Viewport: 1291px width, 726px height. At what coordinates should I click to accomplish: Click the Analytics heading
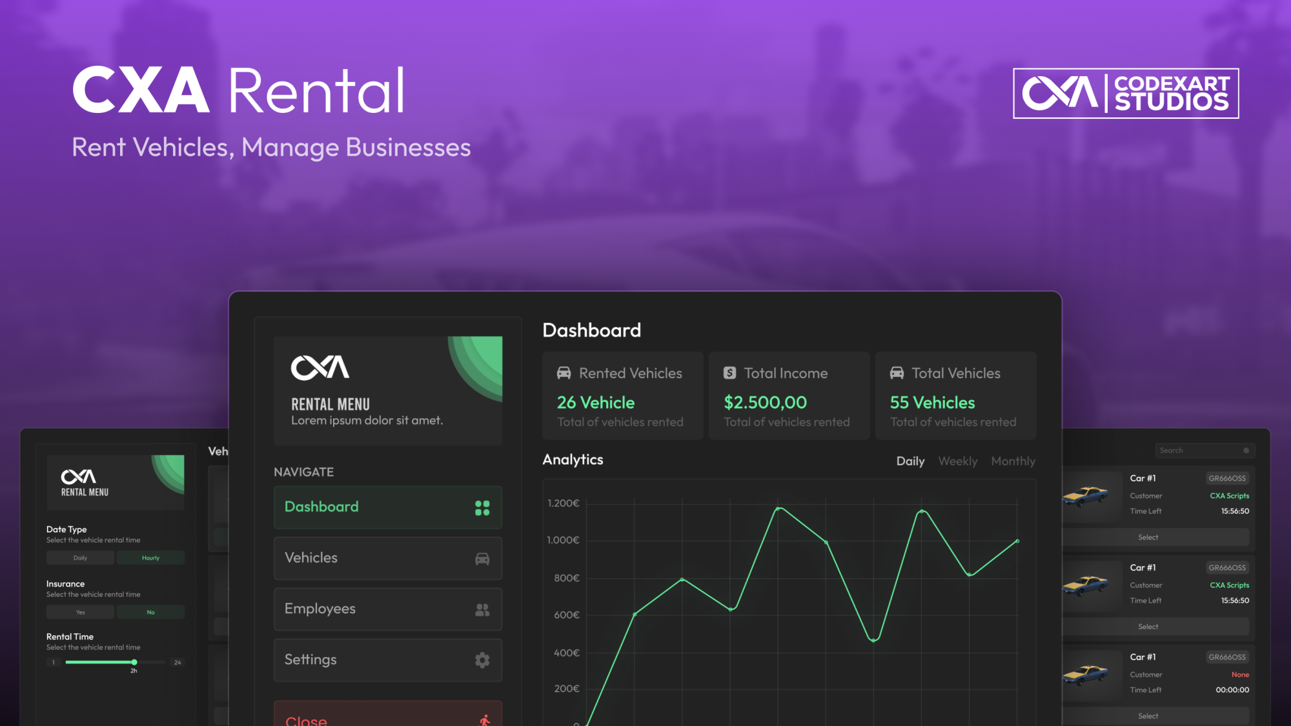[573, 459]
